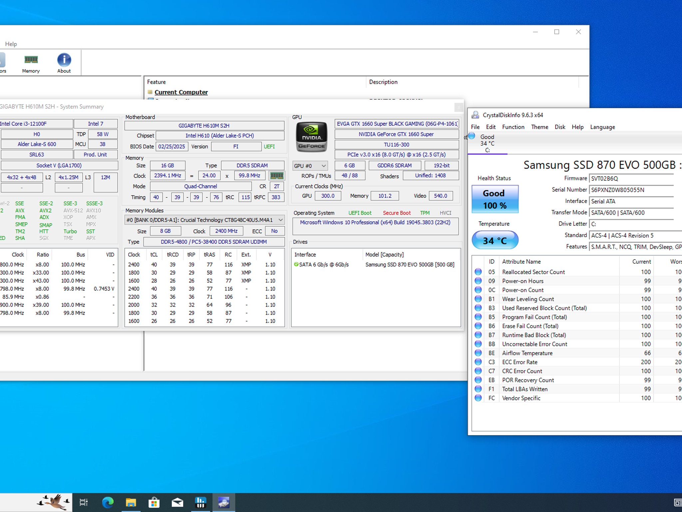Click the EVGA GTX 1660 Super BLACK GAMING box
The height and width of the screenshot is (512, 682).
(x=397, y=124)
